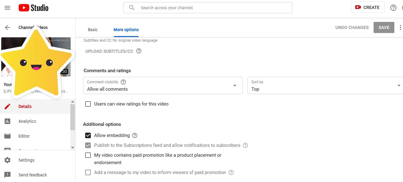Click UNDO CHANGES
This screenshot has height=182, width=403.
352,27
